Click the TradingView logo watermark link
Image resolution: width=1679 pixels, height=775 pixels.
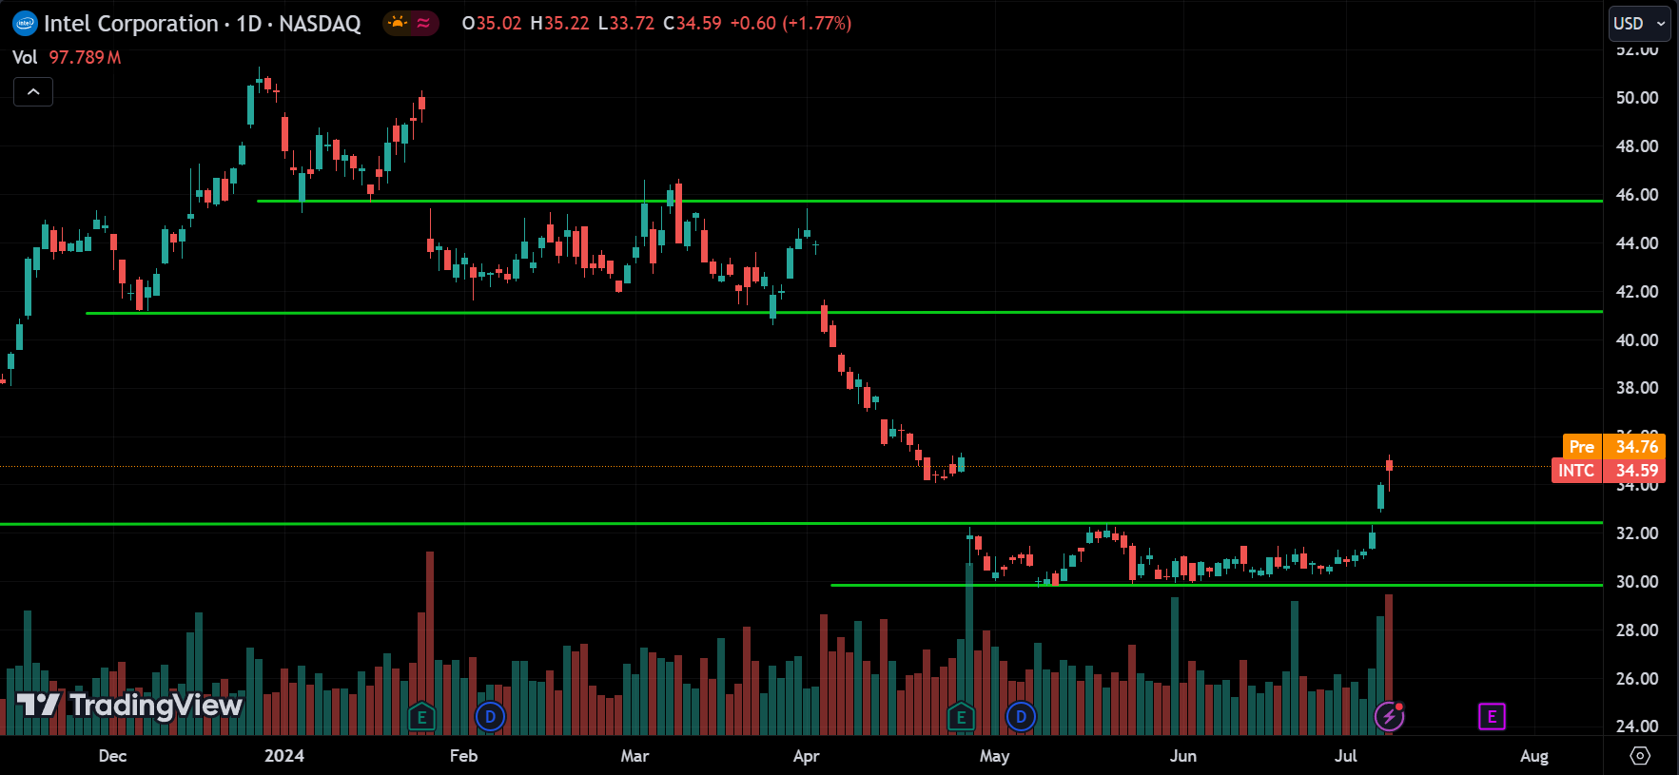pos(130,706)
